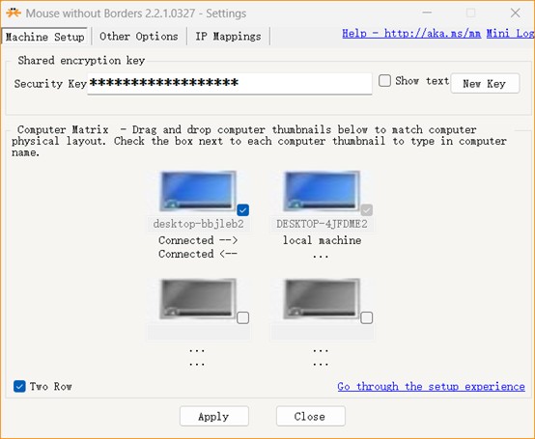Open the Mini Log link

click(x=510, y=34)
